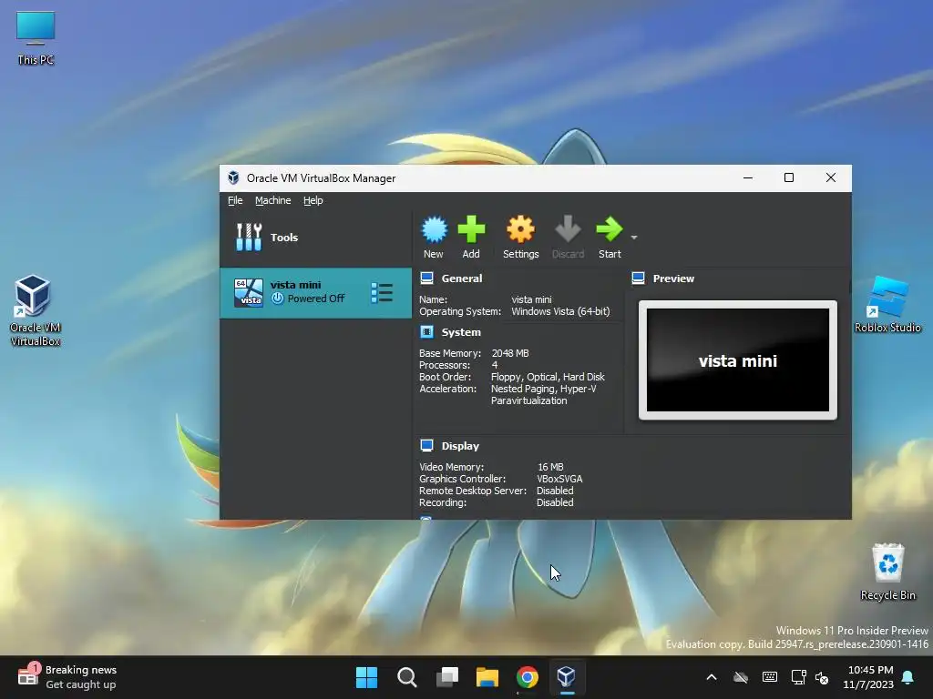Select the vista mini VM entry
The height and width of the screenshot is (699, 933).
click(315, 292)
